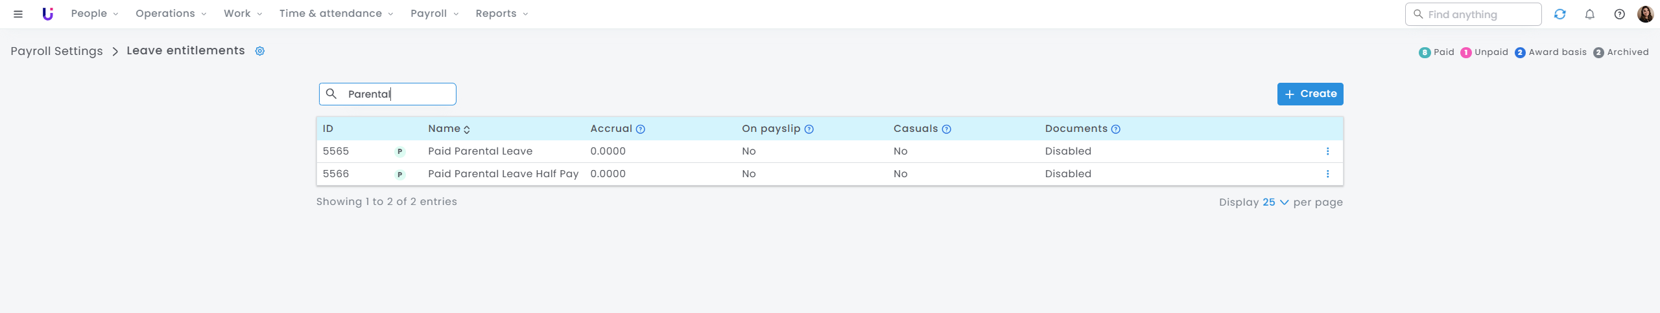This screenshot has height=313, width=1660.
Task: Sort the table by Name column
Action: point(449,129)
